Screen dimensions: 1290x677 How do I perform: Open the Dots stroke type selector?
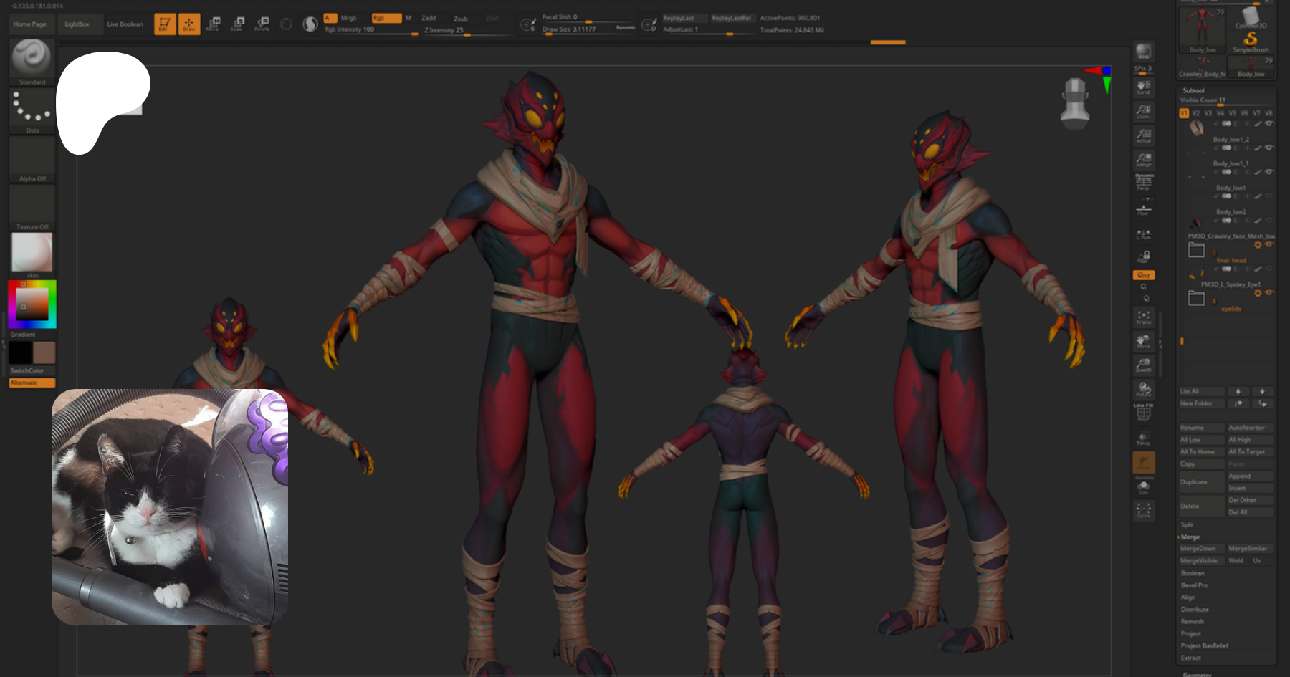coord(32,108)
